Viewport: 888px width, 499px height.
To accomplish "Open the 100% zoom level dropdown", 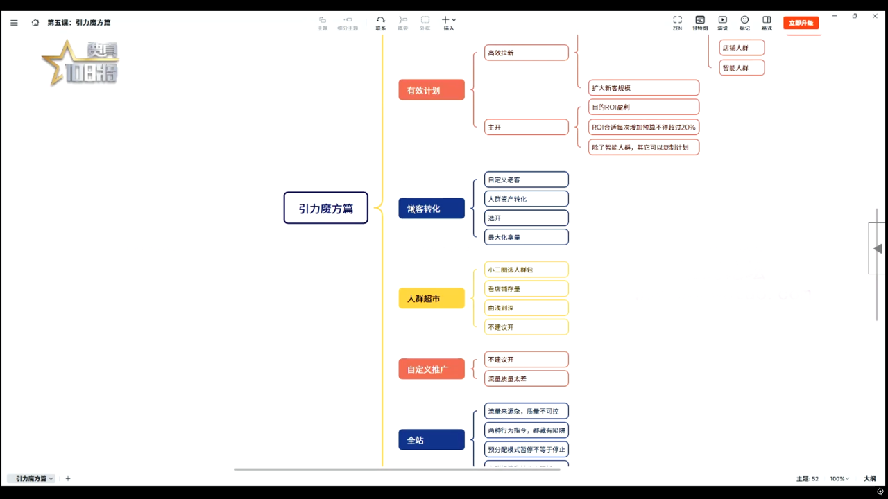I will (839, 479).
